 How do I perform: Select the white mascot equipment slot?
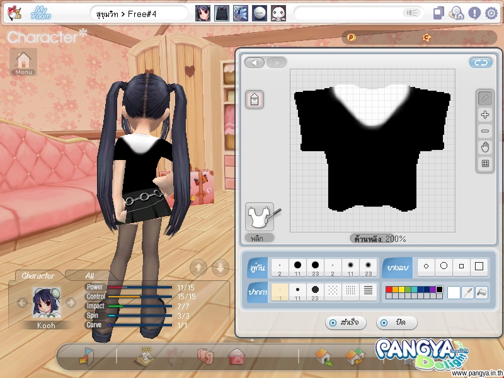tap(278, 13)
